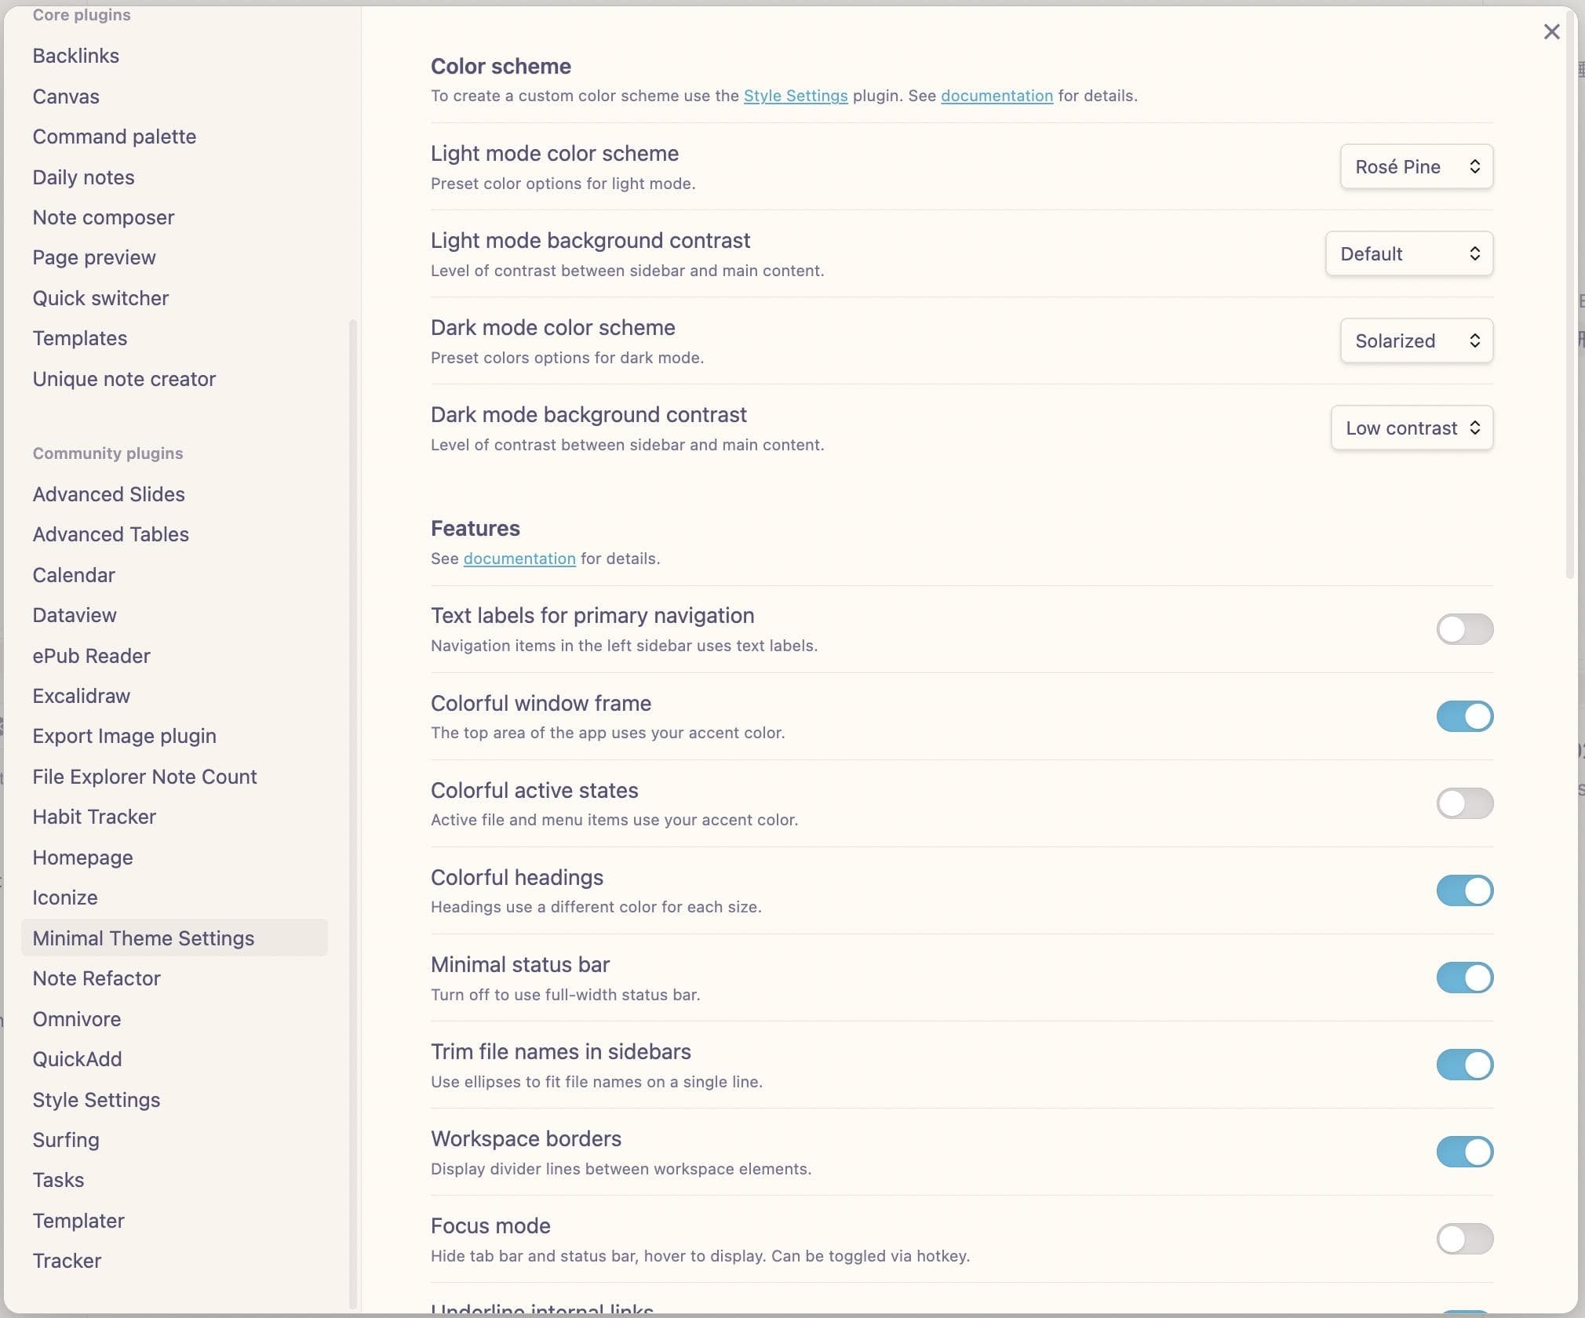Toggle Minimal status bar off
Image resolution: width=1585 pixels, height=1318 pixels.
[1464, 978]
